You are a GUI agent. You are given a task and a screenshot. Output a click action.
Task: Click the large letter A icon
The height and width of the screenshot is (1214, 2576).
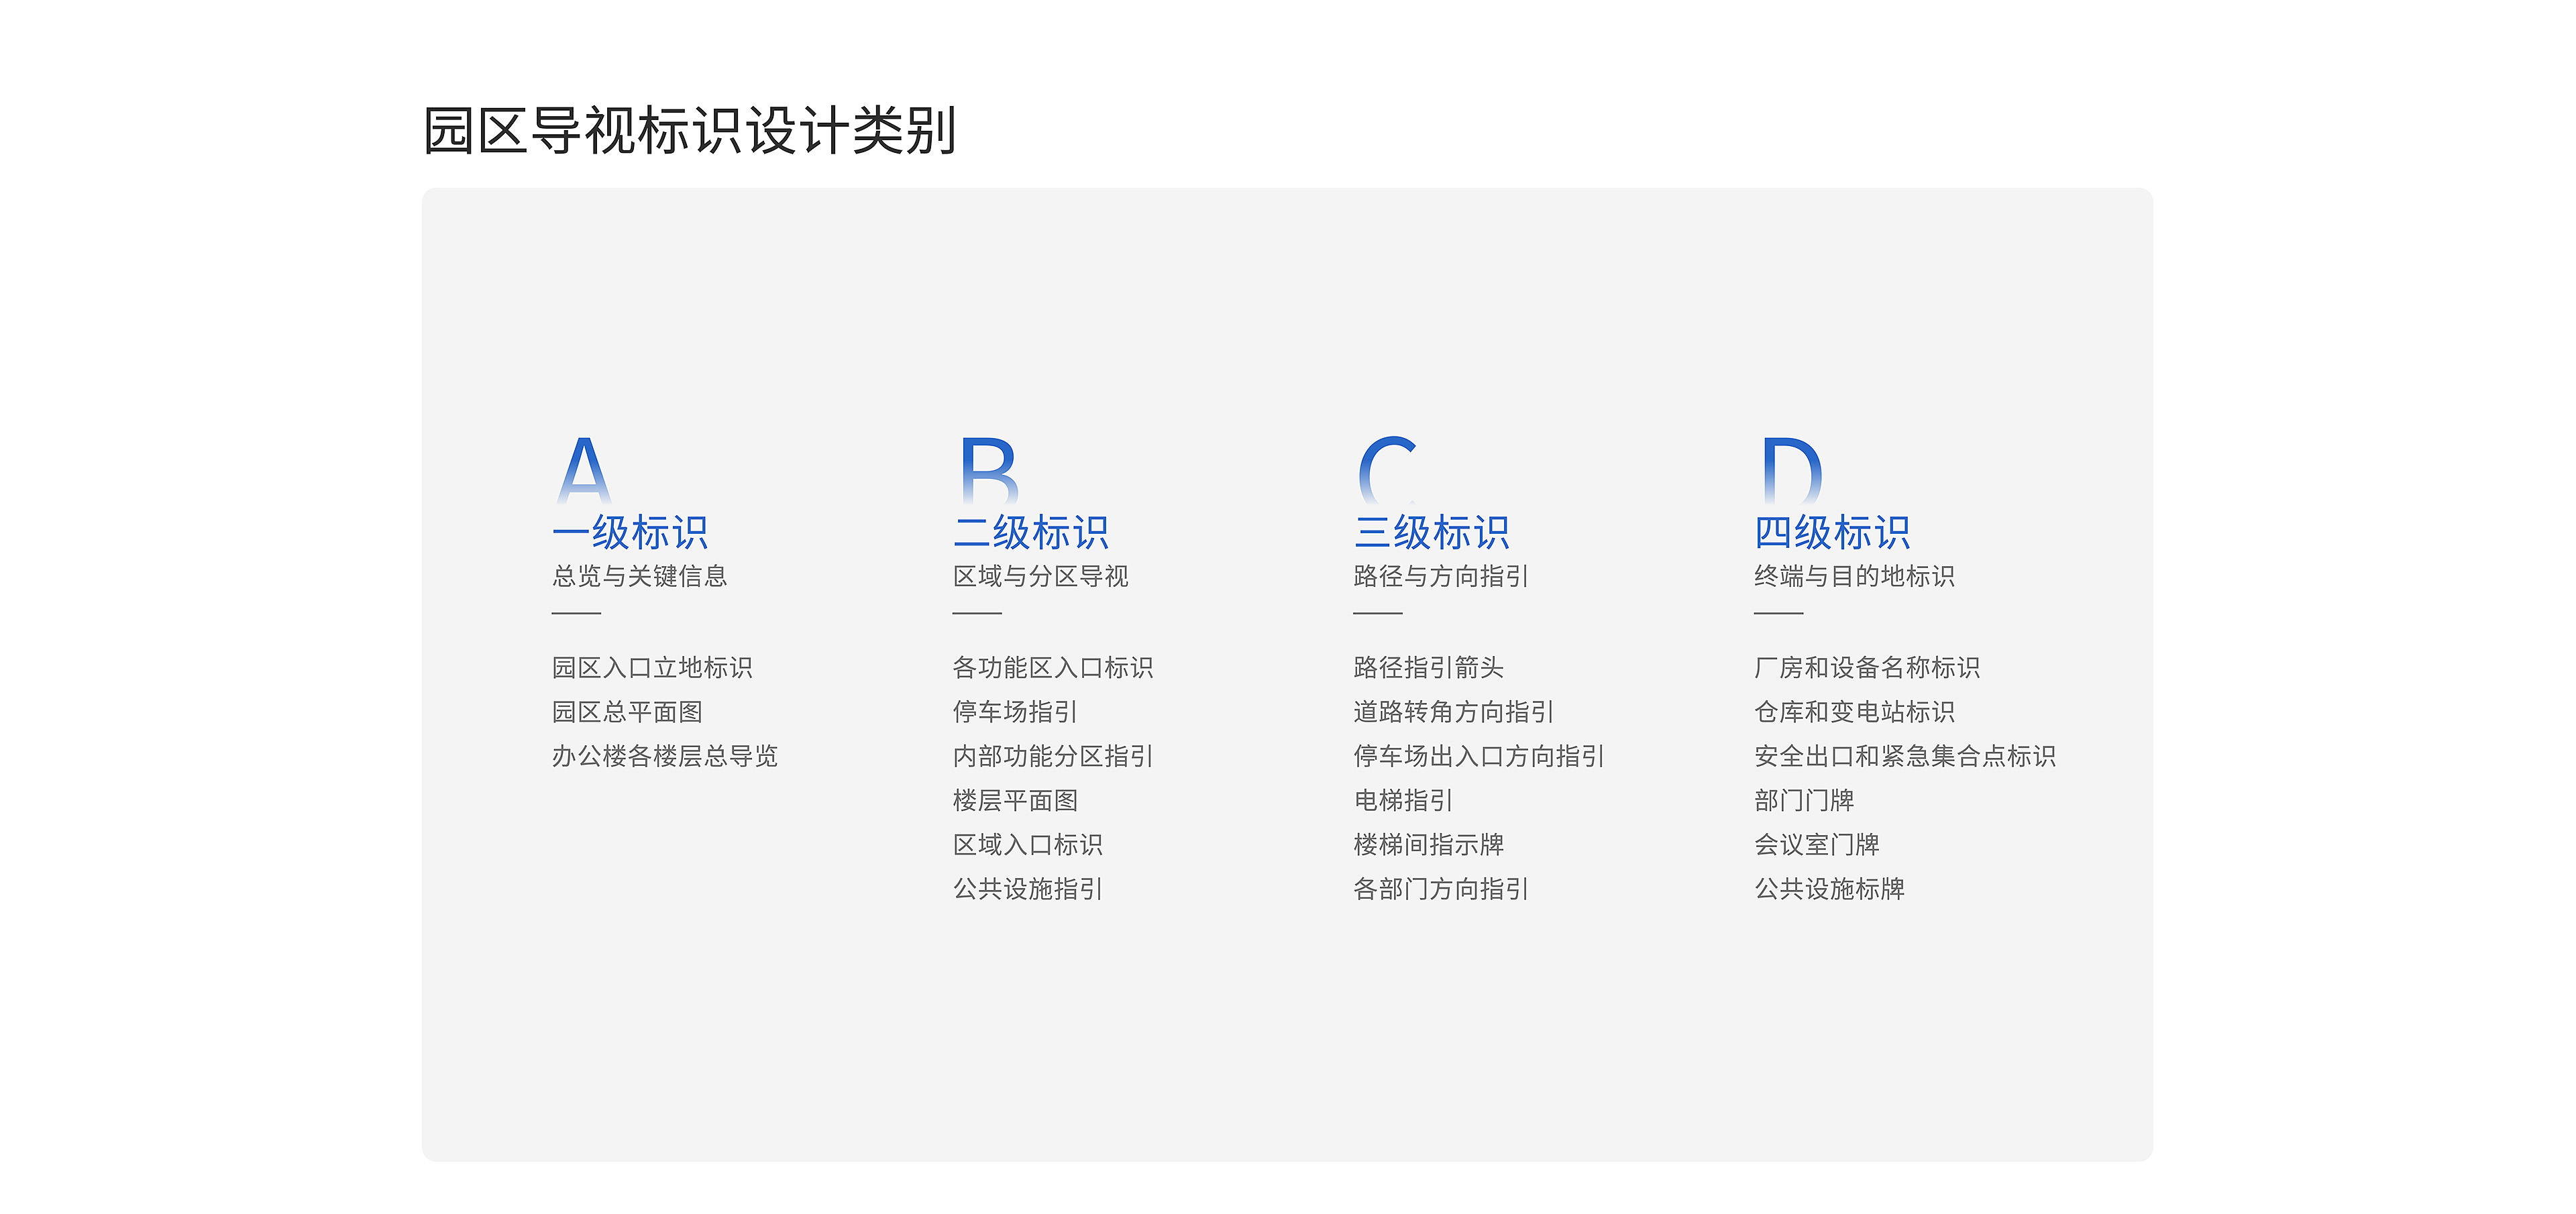point(583,470)
